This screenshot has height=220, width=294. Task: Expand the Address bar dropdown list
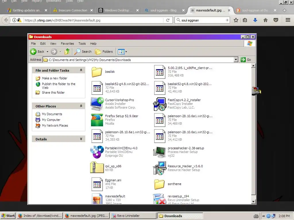[236, 60]
